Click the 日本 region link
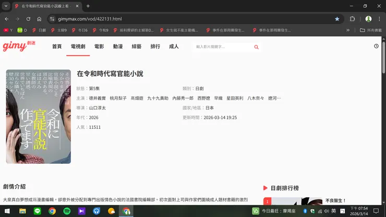 [x=210, y=108]
